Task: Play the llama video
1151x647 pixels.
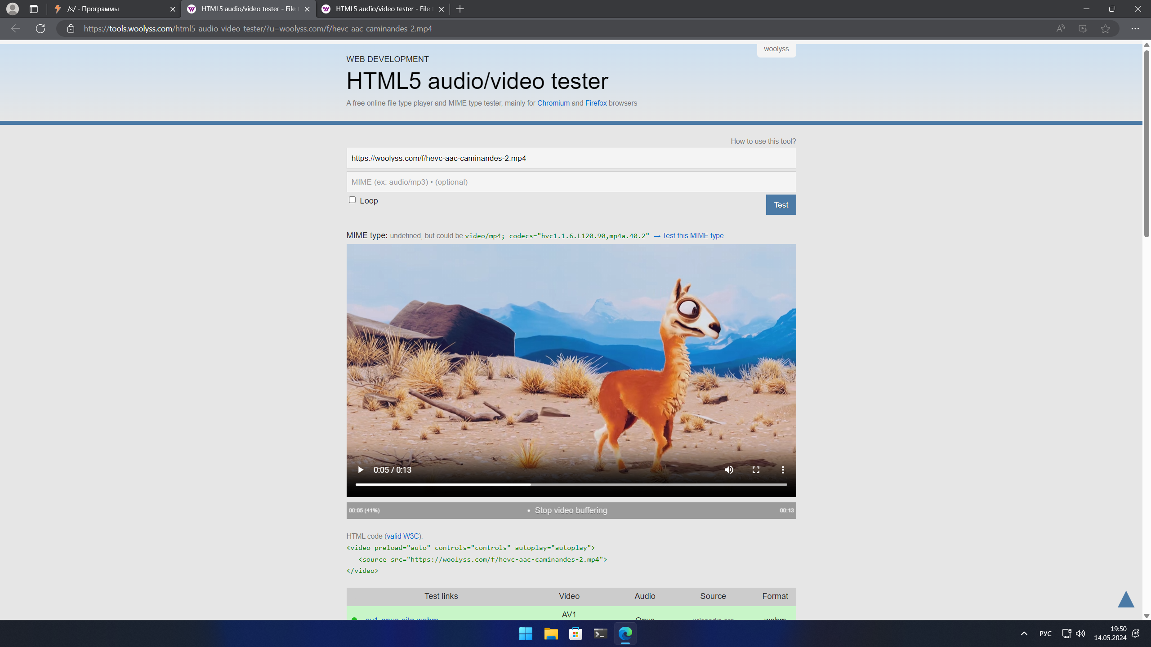Action: pyautogui.click(x=360, y=470)
